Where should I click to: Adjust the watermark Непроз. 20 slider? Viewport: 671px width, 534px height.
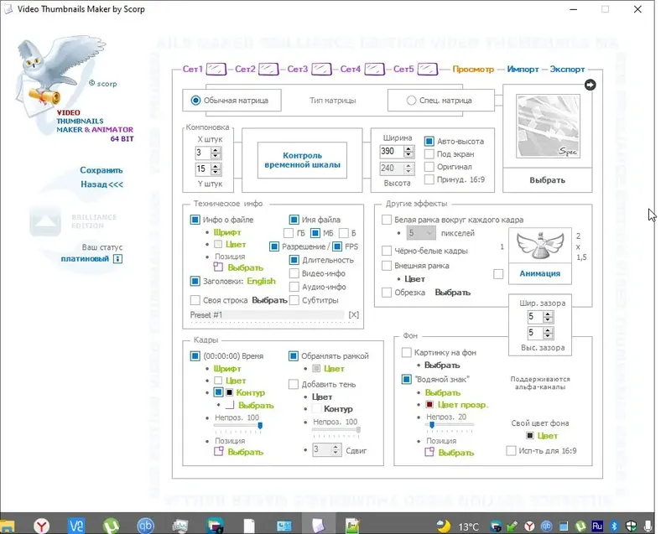click(x=450, y=424)
